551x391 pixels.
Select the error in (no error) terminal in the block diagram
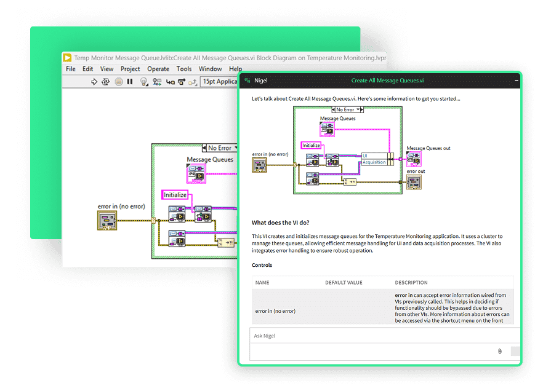click(x=107, y=220)
